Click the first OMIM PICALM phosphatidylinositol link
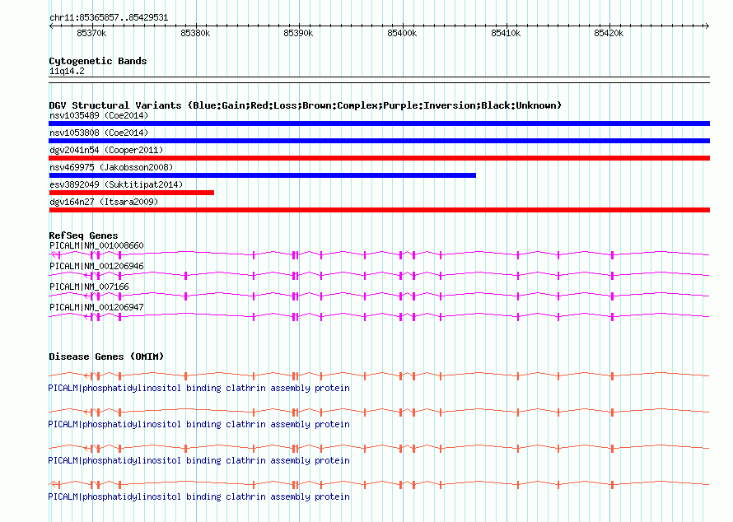The image size is (733, 522). click(198, 389)
